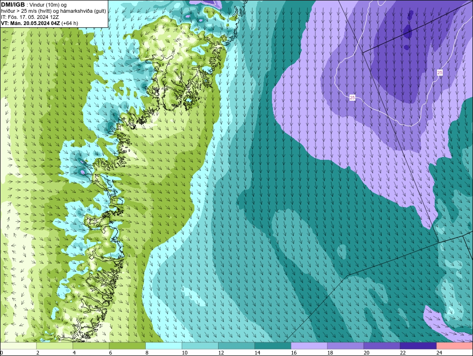This screenshot has height=356, width=473.
Task: Click the aqua 10–12 m/s legend swatch
Action: [200, 346]
